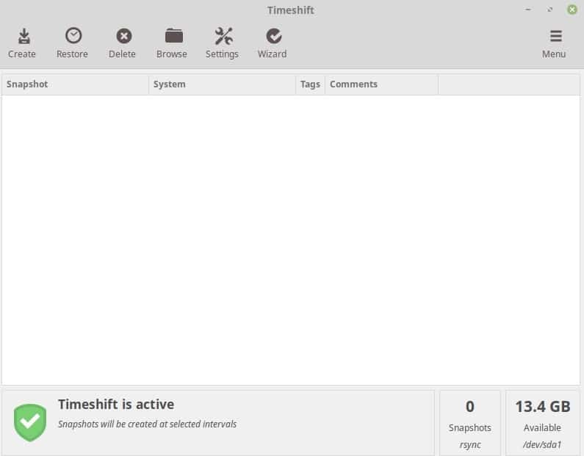Sort by System column header
584x456 pixels.
coord(222,84)
